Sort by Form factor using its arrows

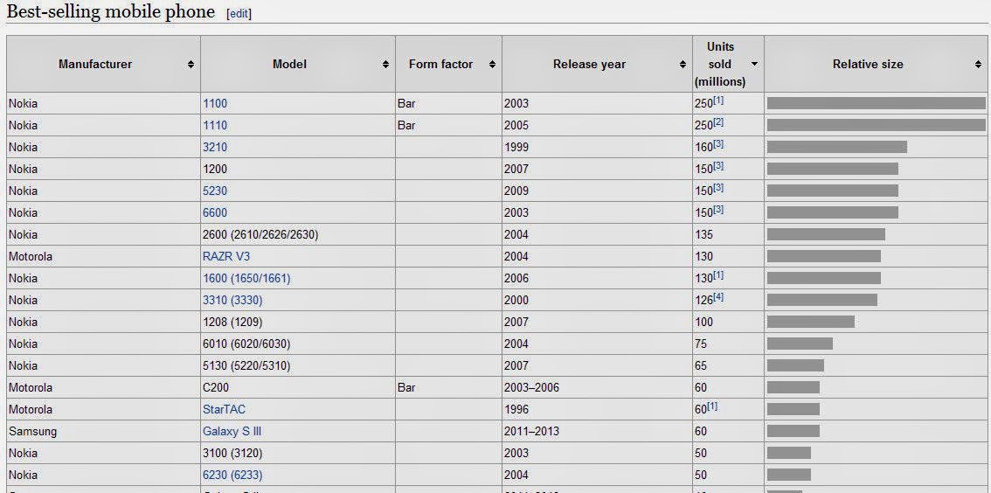[x=492, y=65]
